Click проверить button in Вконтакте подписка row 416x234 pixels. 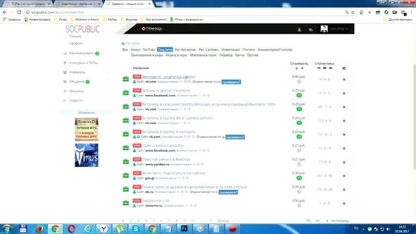tap(231, 82)
